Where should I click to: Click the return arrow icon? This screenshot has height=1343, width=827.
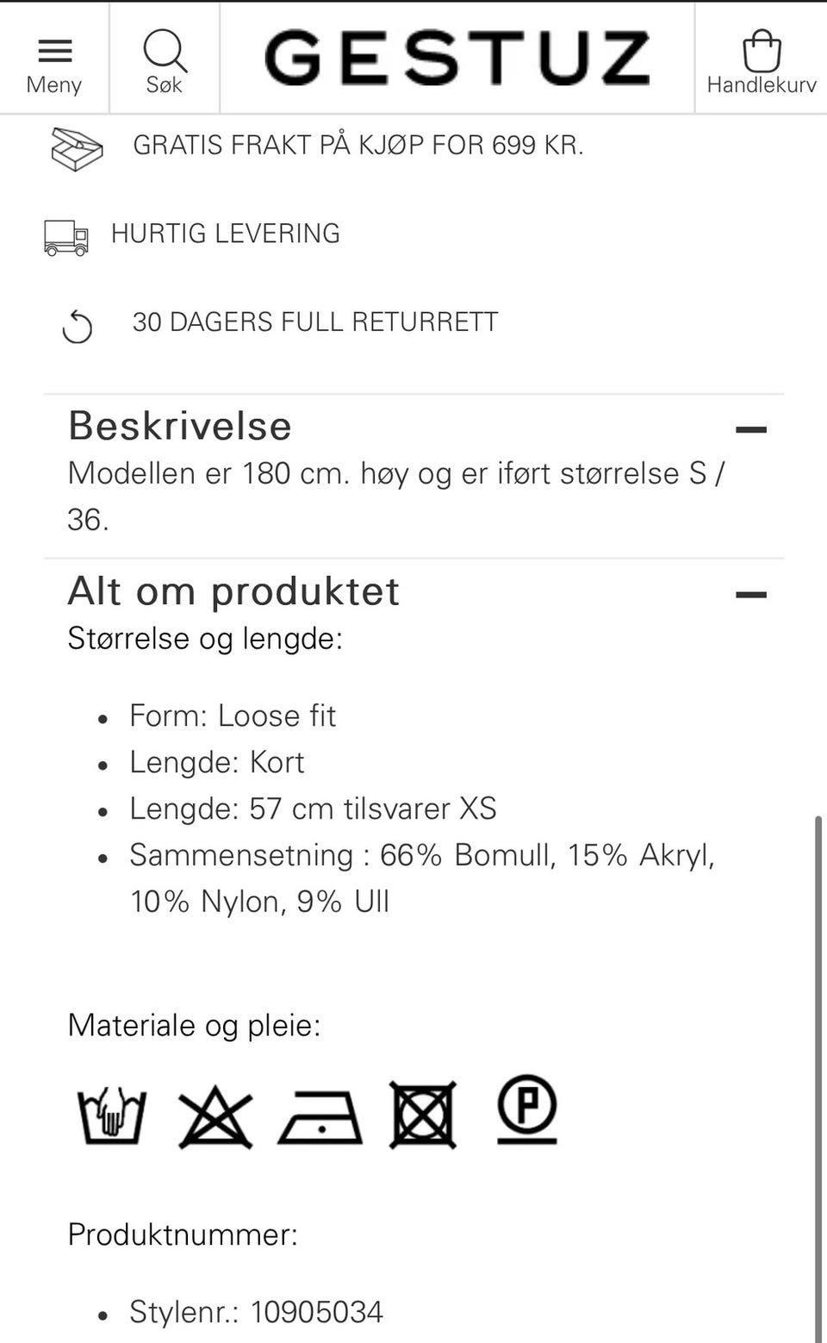pos(78,327)
